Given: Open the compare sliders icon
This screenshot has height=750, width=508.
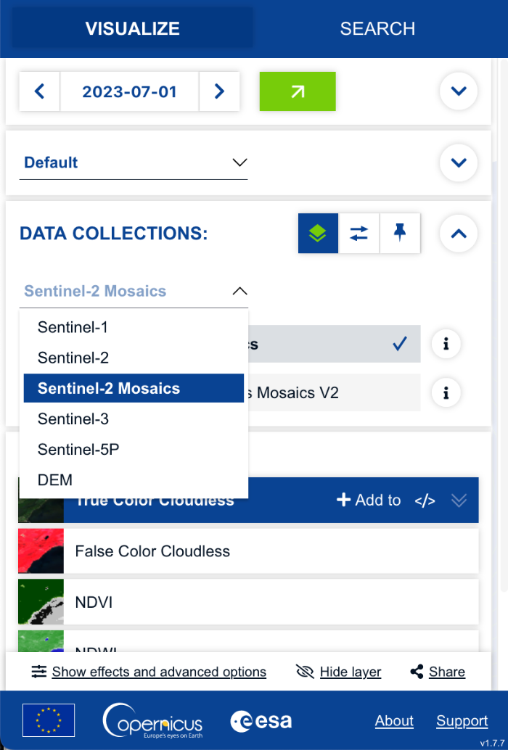Looking at the screenshot, I should 359,234.
